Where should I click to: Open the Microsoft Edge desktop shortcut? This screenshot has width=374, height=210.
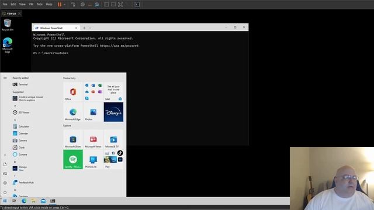[x=8, y=45]
